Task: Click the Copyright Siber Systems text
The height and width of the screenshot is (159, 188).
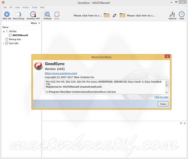Action: 70,77
